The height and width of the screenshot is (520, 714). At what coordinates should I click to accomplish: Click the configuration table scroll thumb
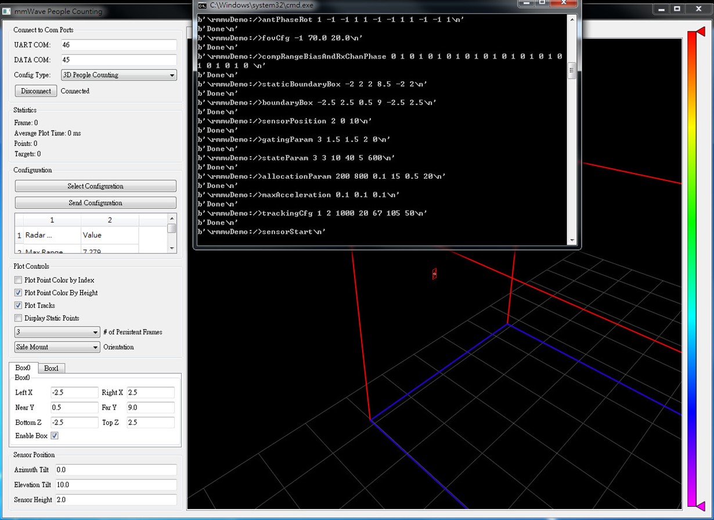tap(172, 229)
